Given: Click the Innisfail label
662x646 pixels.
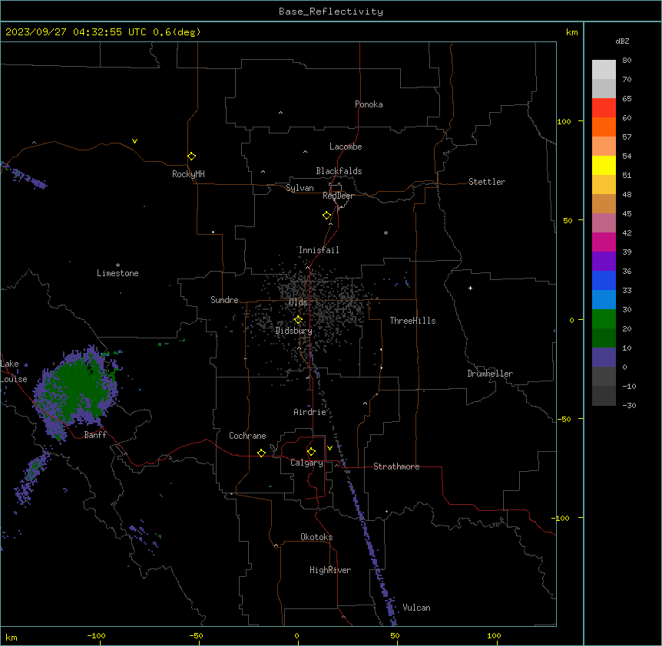Looking at the screenshot, I should (x=319, y=250).
